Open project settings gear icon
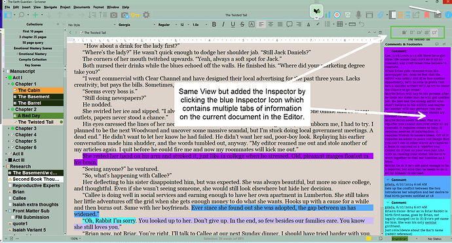The width and height of the screenshot is (452, 243). [147, 14]
